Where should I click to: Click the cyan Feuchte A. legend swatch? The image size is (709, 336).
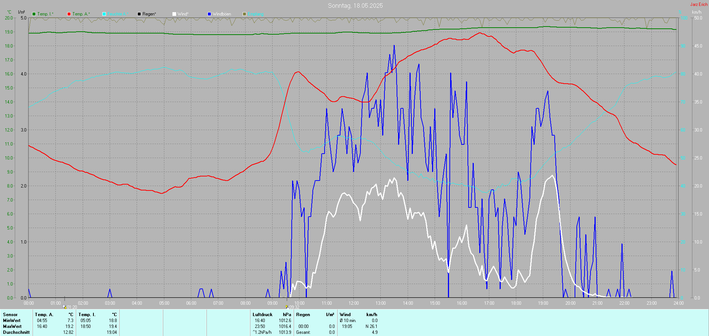[104, 14]
